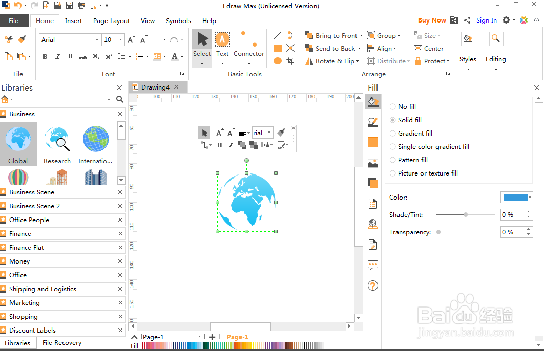The width and height of the screenshot is (544, 351).
Task: Select the Pattern fill option
Action: coord(409,160)
